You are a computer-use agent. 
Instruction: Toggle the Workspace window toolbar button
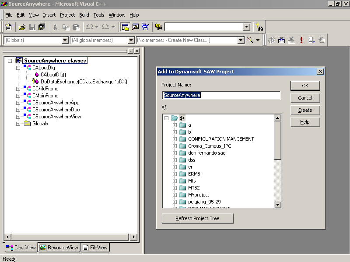point(126,27)
